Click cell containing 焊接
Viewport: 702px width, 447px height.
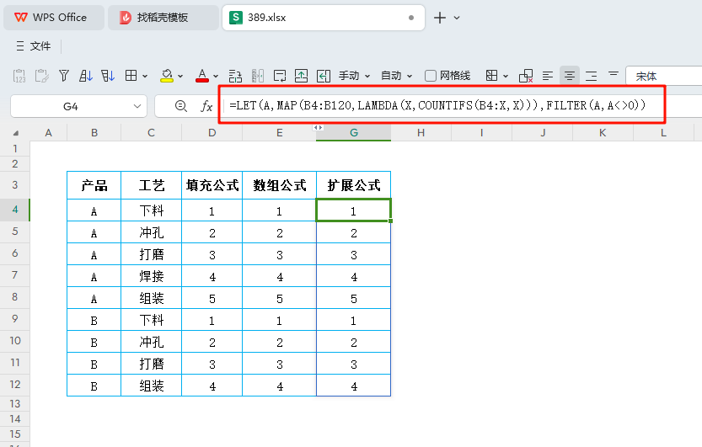[152, 276]
